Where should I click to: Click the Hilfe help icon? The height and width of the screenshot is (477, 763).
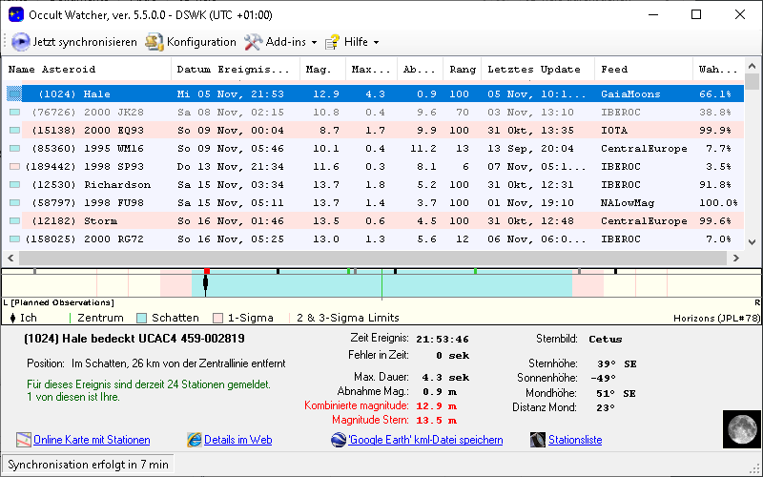332,42
